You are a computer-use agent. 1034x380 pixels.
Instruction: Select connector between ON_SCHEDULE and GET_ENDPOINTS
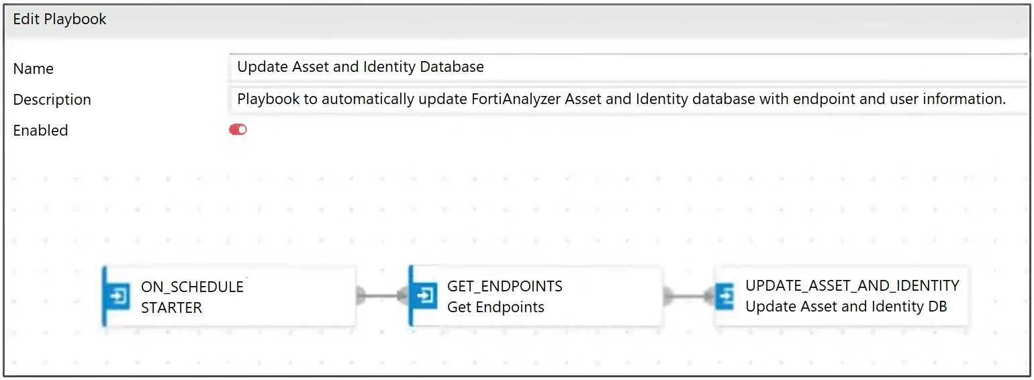tap(383, 295)
